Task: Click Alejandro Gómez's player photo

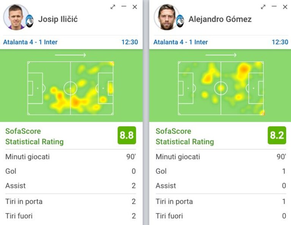Action: pos(167,17)
